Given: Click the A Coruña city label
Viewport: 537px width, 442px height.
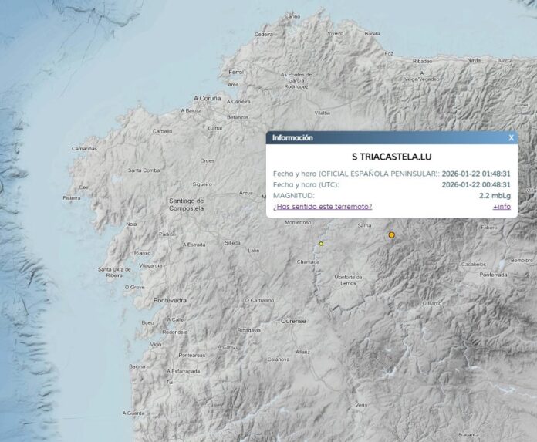Looking at the screenshot, I should tap(207, 99).
